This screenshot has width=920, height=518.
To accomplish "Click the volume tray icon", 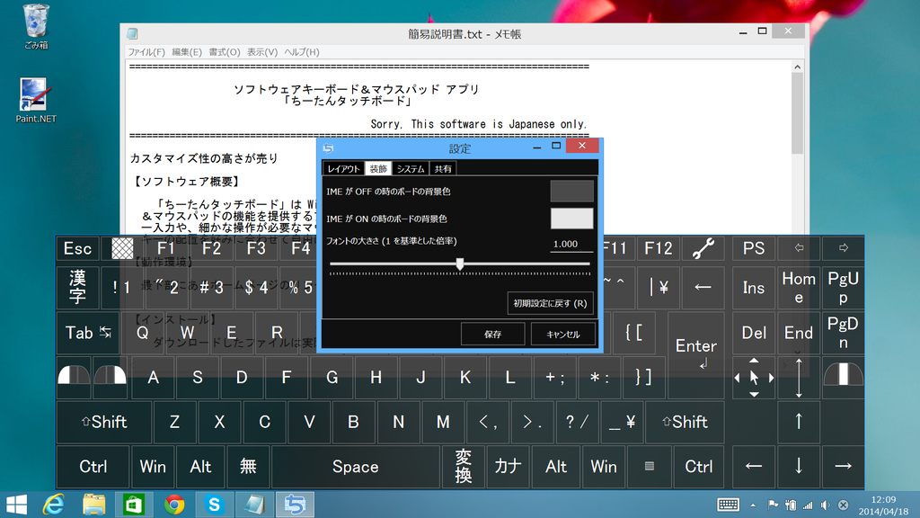I will click(x=826, y=505).
